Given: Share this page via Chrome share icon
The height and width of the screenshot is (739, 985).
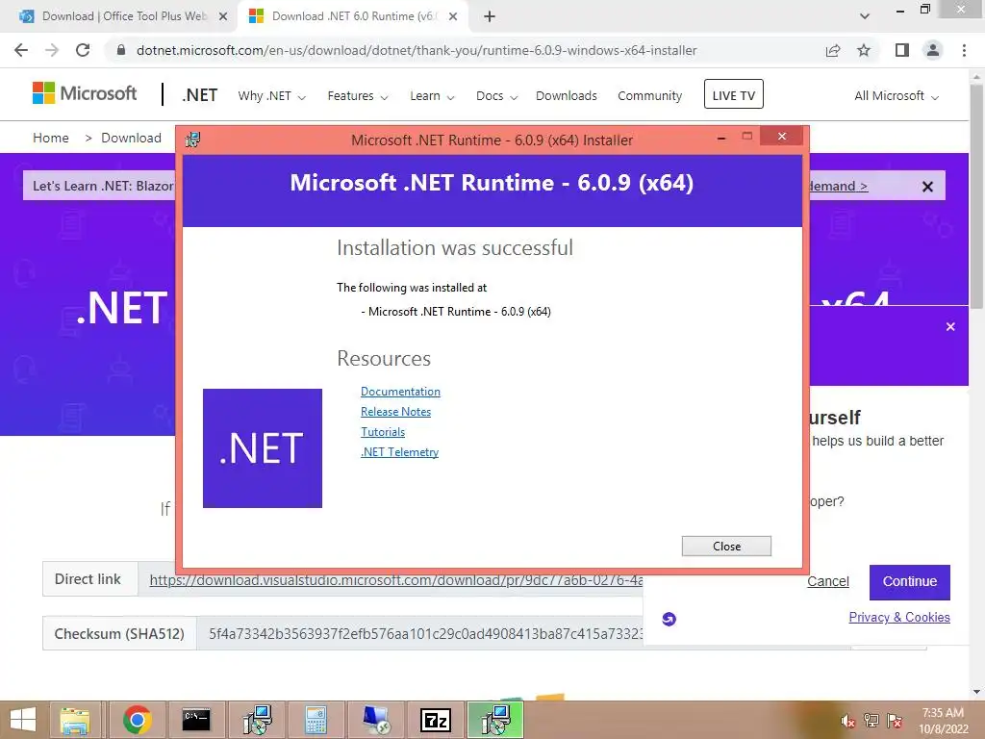Looking at the screenshot, I should pyautogui.click(x=833, y=50).
